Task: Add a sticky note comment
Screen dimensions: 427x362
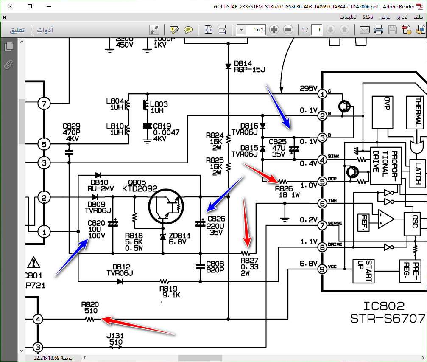Action: 188,30
